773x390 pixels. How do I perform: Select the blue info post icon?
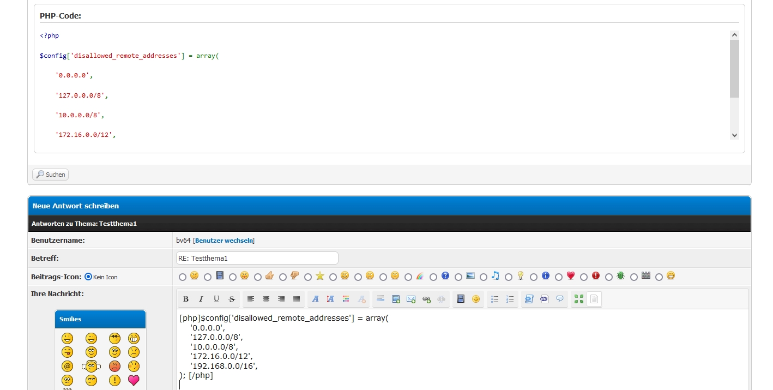(x=546, y=275)
